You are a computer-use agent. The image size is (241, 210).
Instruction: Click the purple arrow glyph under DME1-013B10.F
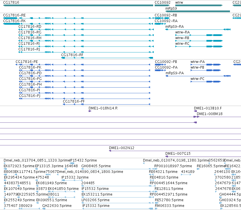point(195,111)
